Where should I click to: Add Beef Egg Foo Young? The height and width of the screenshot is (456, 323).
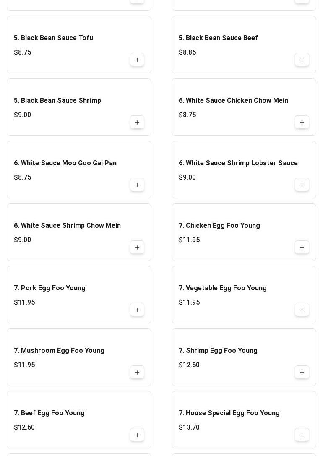pos(137,435)
